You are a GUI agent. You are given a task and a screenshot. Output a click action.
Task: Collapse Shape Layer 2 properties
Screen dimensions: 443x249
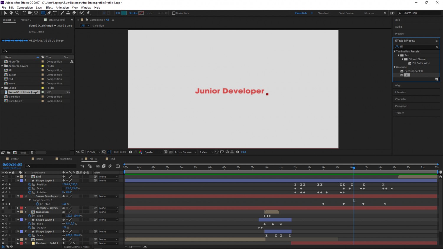[18, 181]
